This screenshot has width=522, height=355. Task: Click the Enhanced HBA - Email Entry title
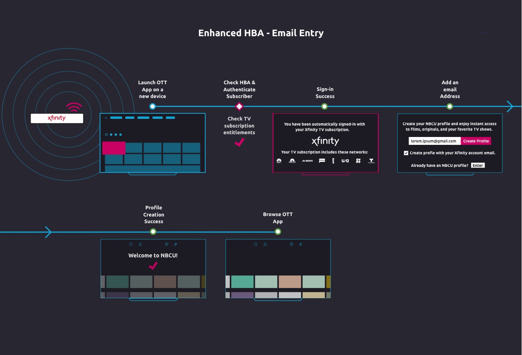261,33
